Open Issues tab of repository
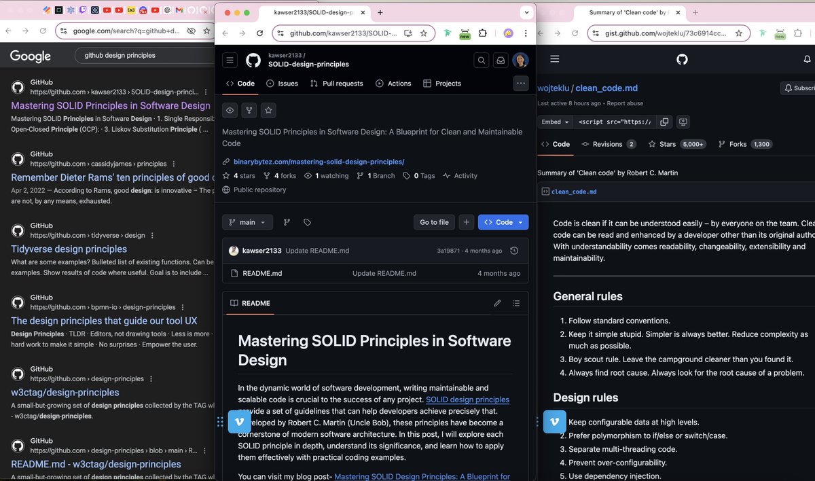The width and height of the screenshot is (815, 481). [x=282, y=84]
